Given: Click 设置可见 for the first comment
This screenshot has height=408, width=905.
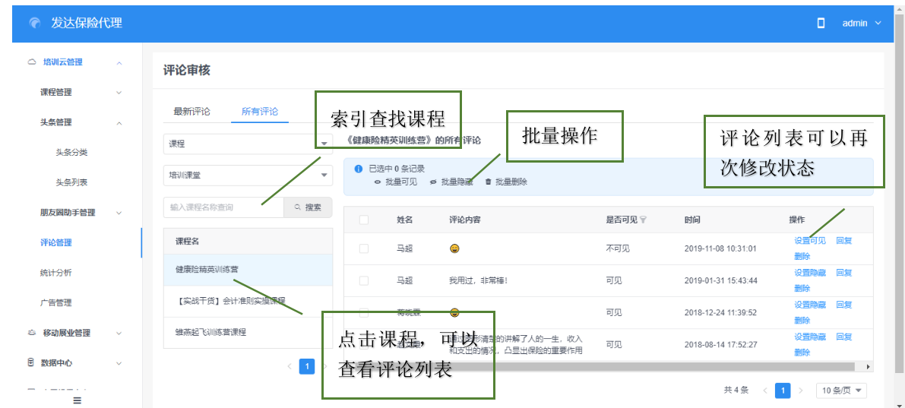Looking at the screenshot, I should (x=809, y=241).
